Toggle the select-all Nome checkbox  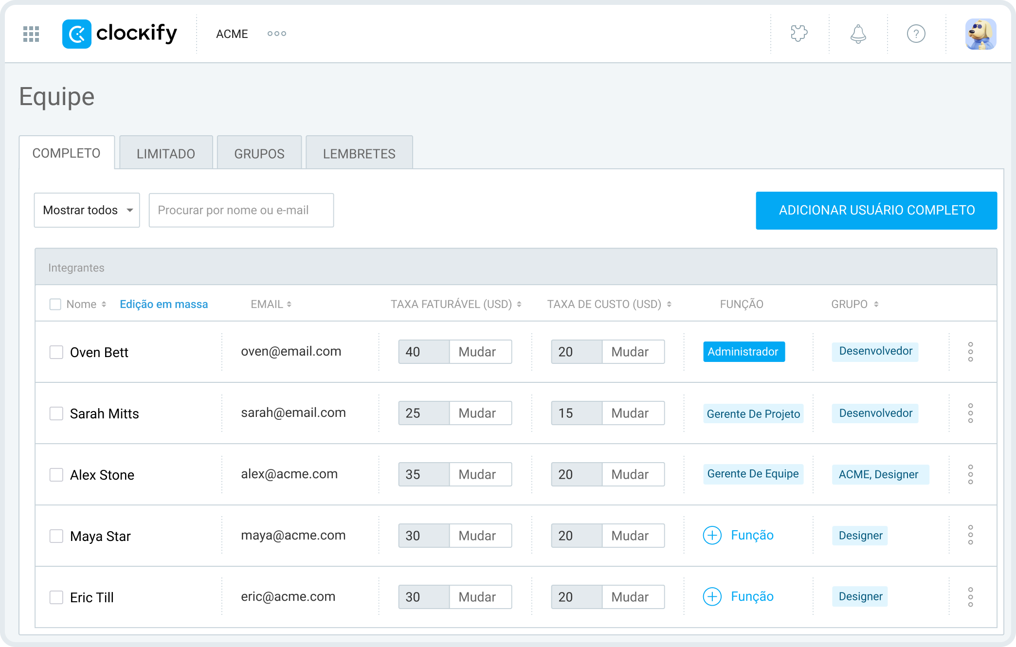coord(55,304)
